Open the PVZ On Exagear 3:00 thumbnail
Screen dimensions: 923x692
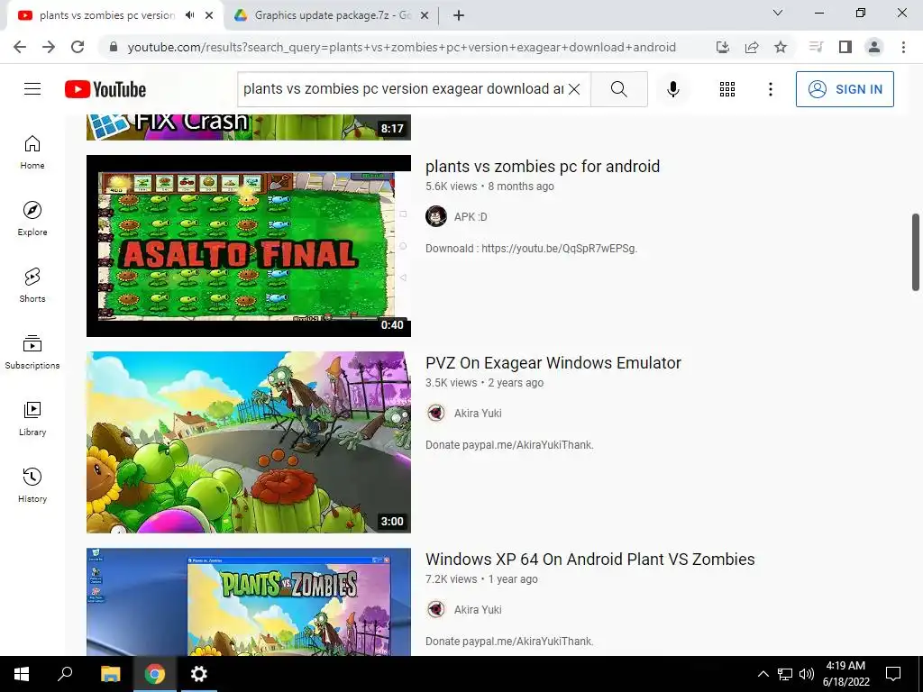[249, 442]
